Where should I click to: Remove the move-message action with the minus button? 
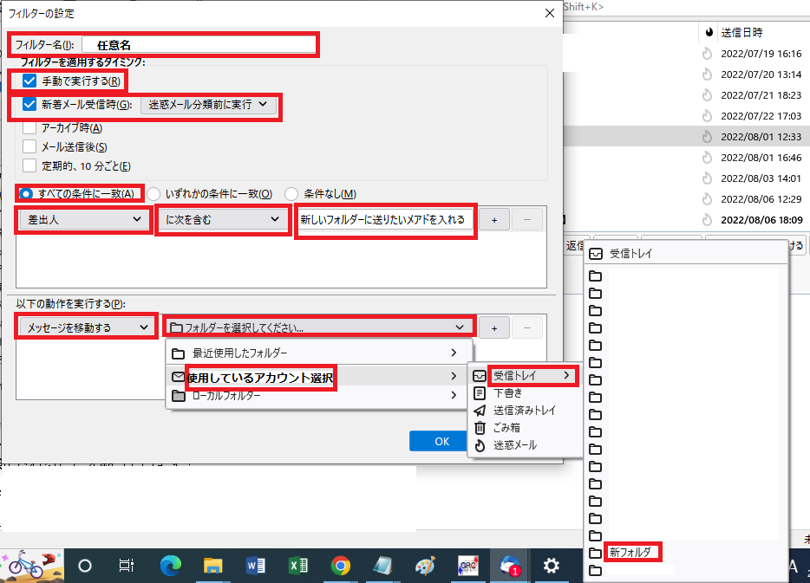(527, 327)
